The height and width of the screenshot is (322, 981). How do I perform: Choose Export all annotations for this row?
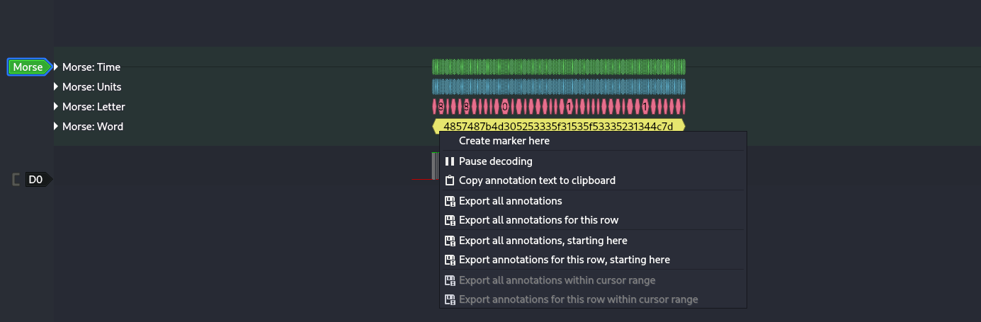pyautogui.click(x=538, y=220)
